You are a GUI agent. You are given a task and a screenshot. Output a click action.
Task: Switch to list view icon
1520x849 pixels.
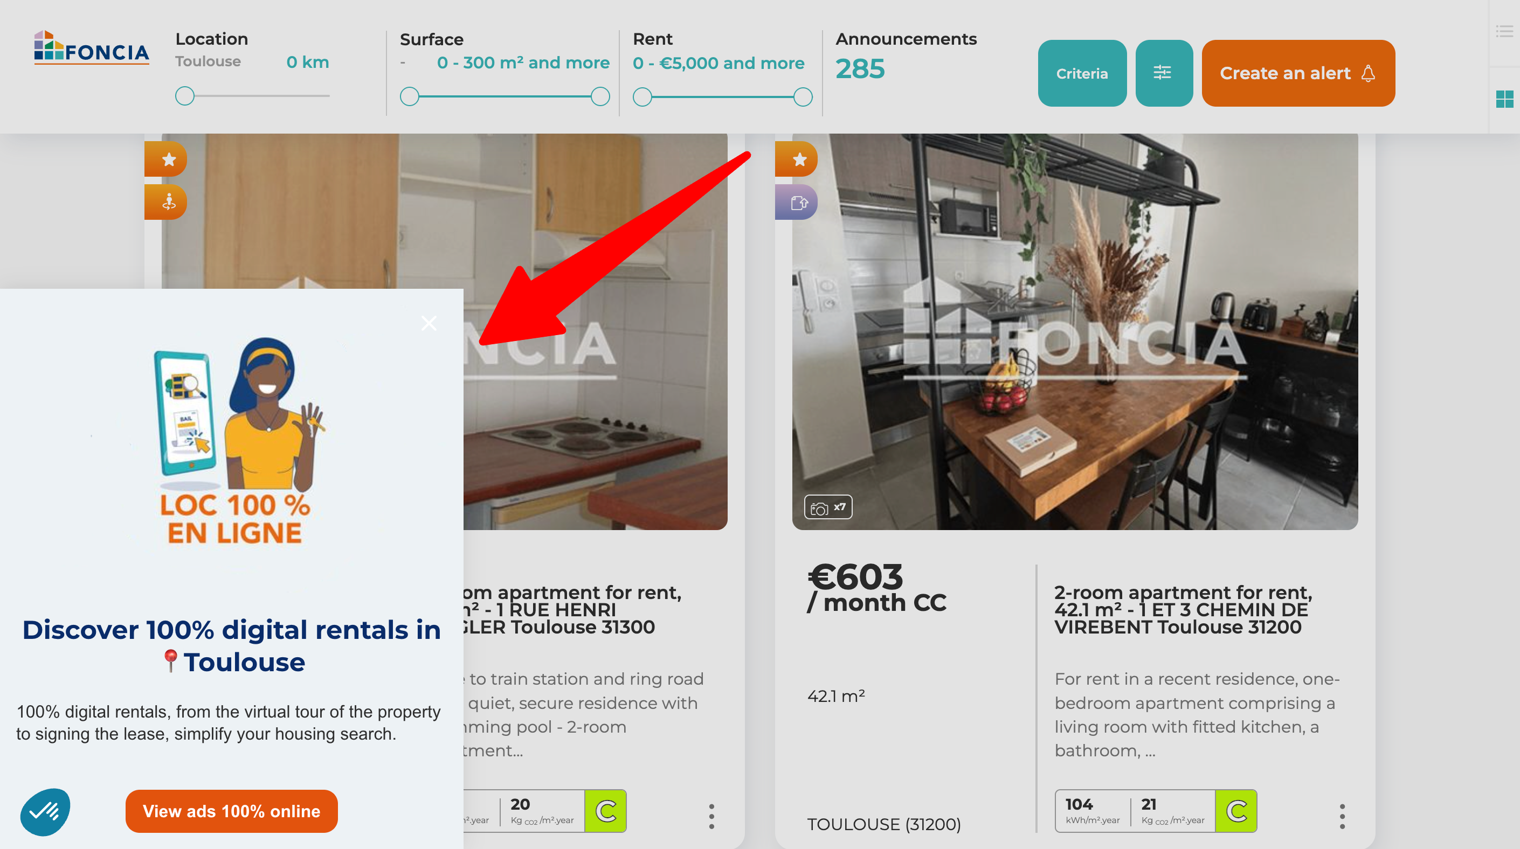click(1504, 31)
